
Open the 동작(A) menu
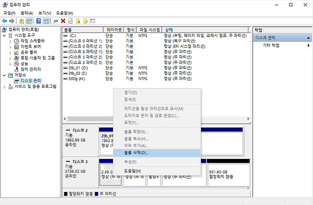(27, 13)
